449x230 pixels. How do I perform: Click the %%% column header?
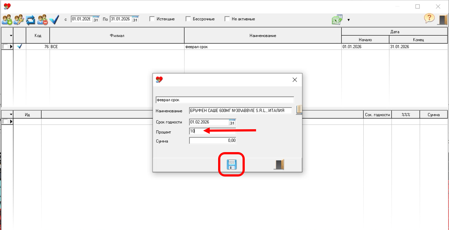[x=406, y=115]
